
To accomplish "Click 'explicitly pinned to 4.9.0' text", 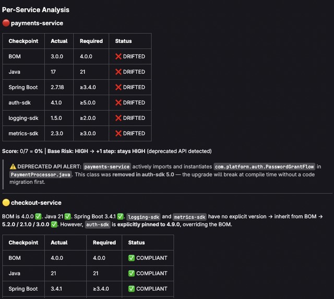I will click(x=148, y=224).
